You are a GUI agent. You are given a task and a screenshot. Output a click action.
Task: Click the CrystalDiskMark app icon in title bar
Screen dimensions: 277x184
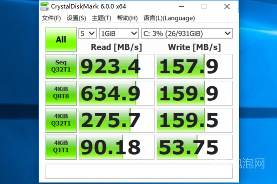click(44, 6)
